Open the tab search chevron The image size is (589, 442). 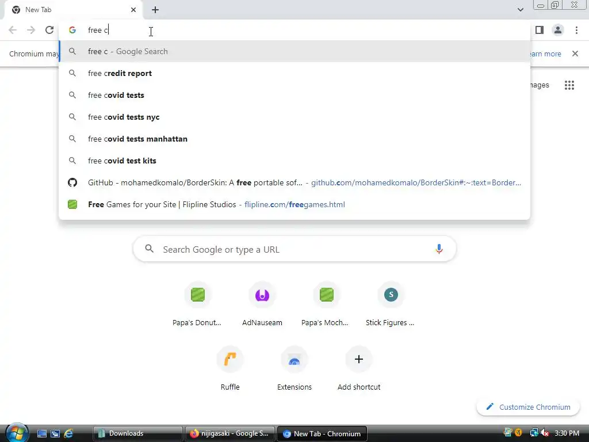pos(520,10)
